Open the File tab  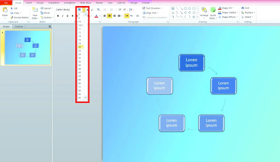pos(6,3)
